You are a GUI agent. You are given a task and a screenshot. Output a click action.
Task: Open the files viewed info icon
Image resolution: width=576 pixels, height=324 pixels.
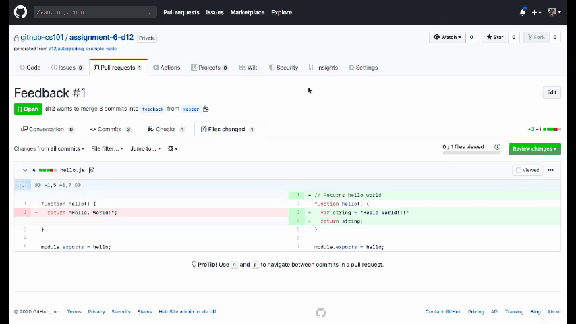pyautogui.click(x=497, y=147)
